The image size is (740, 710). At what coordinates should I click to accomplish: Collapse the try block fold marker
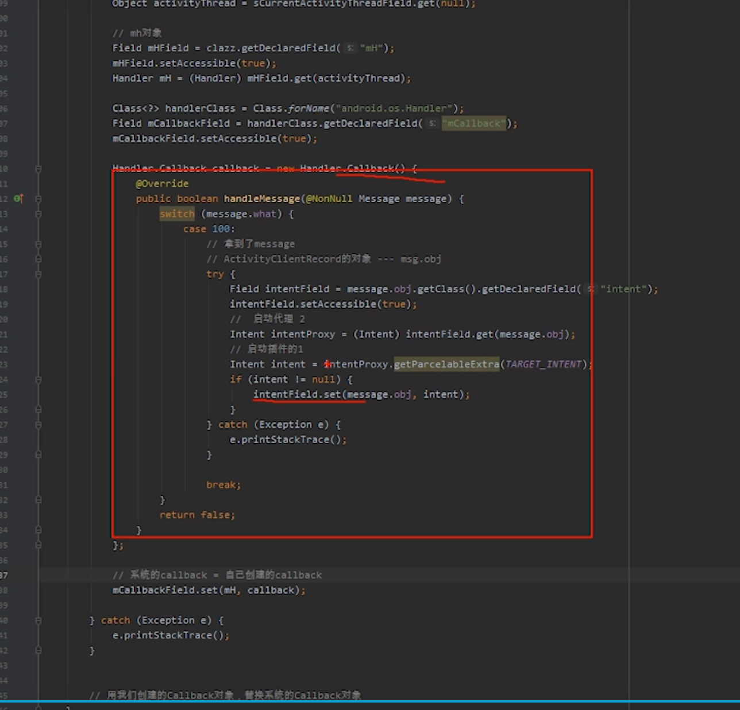click(38, 274)
